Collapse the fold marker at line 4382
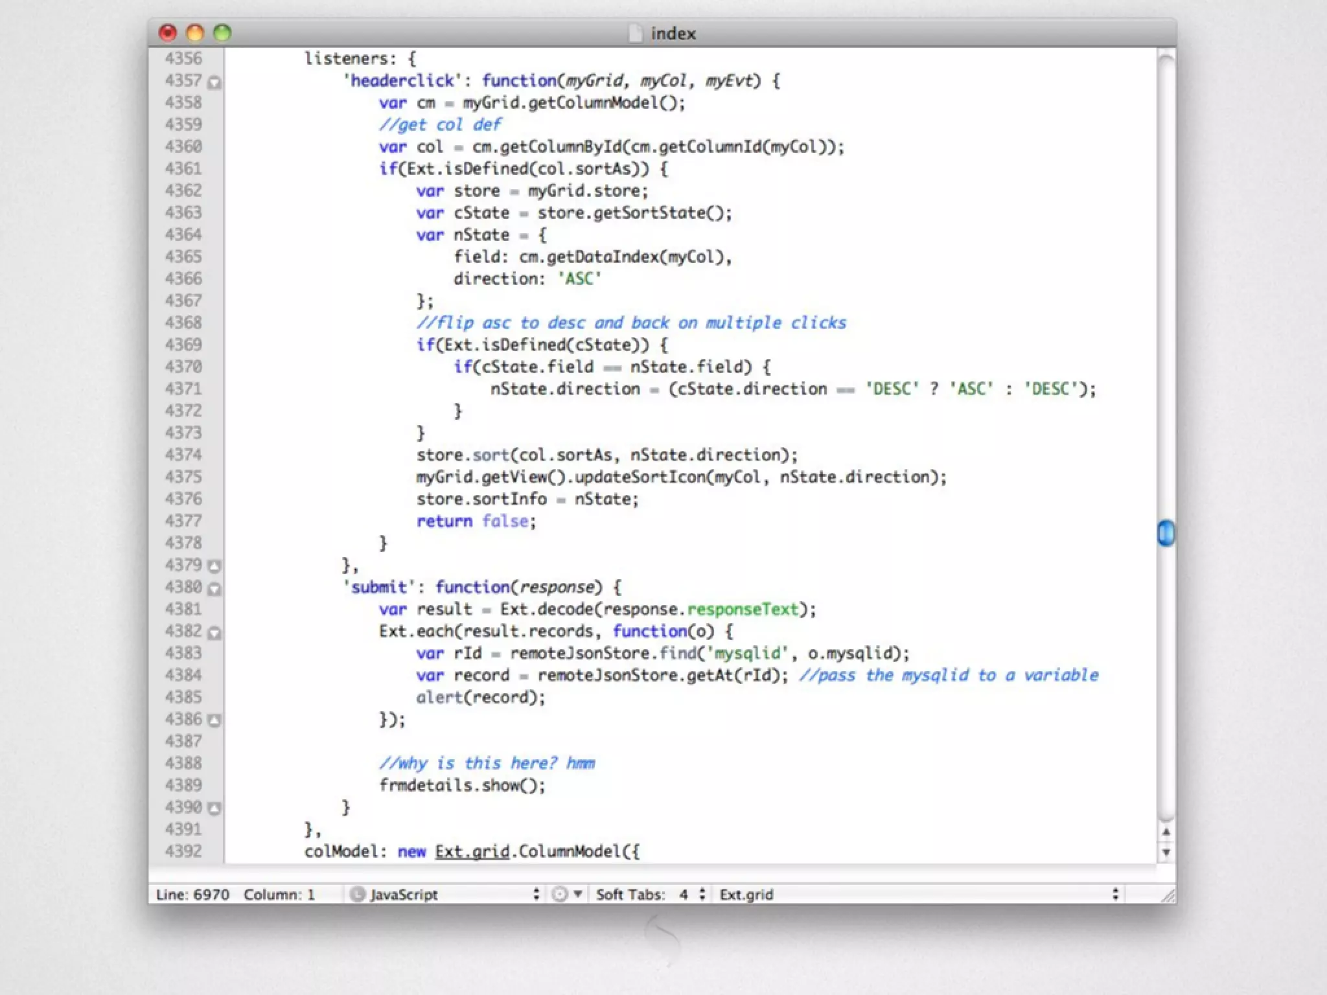Screen dimensions: 1327x995 tap(214, 633)
